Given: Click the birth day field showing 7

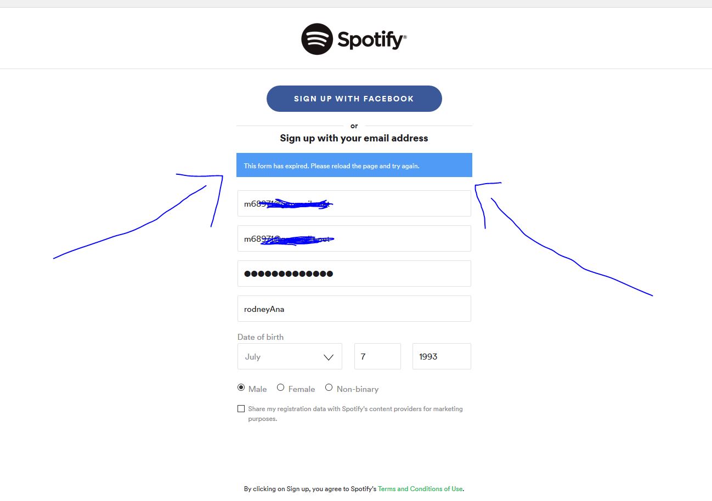Looking at the screenshot, I should tap(377, 357).
